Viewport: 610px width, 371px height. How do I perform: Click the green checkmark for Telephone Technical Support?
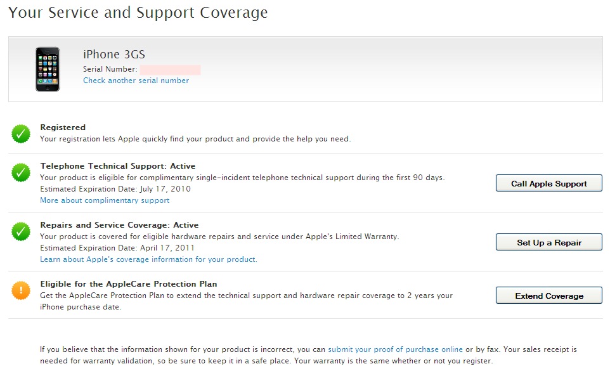pyautogui.click(x=21, y=172)
